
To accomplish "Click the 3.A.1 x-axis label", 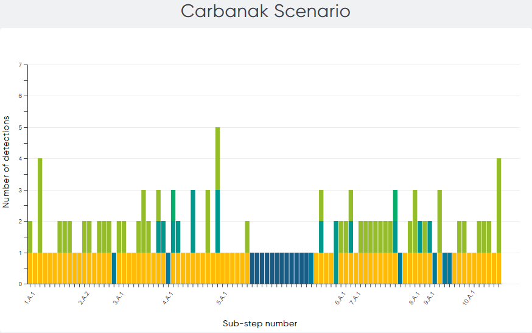I will click(x=118, y=298).
